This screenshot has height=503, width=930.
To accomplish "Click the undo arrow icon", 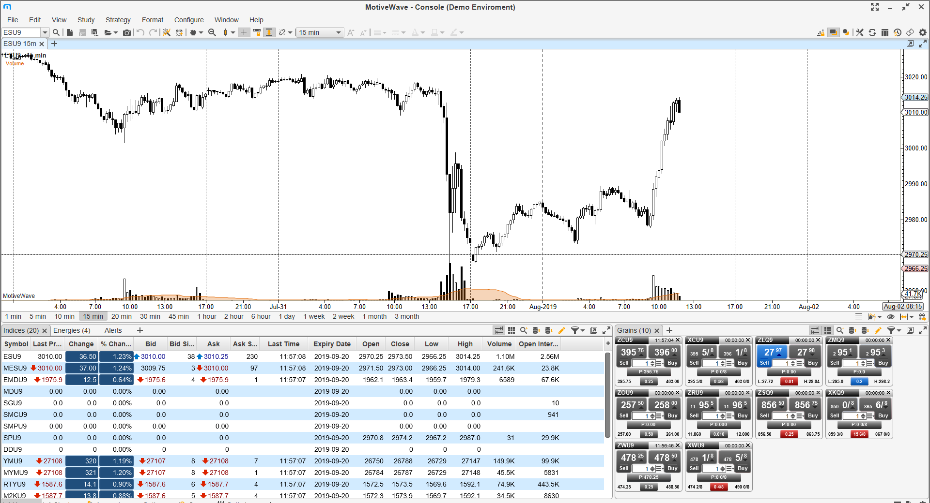I will [x=140, y=32].
